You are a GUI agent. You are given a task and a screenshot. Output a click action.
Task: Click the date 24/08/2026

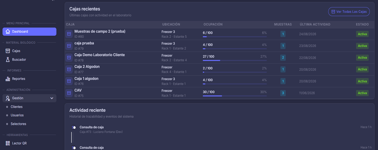(308, 34)
